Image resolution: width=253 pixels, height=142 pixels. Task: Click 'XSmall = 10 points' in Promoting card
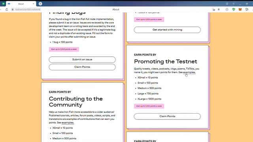[x=147, y=78]
